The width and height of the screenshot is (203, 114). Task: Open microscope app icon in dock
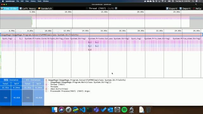tap(131, 110)
